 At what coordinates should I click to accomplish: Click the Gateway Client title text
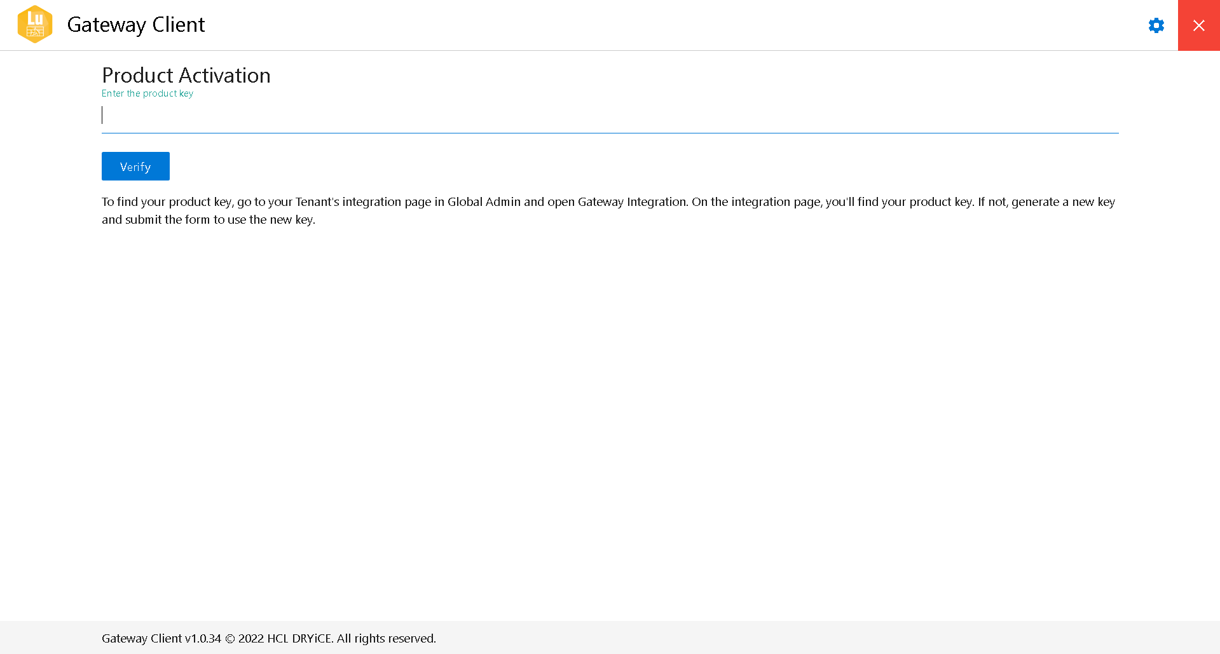135,25
